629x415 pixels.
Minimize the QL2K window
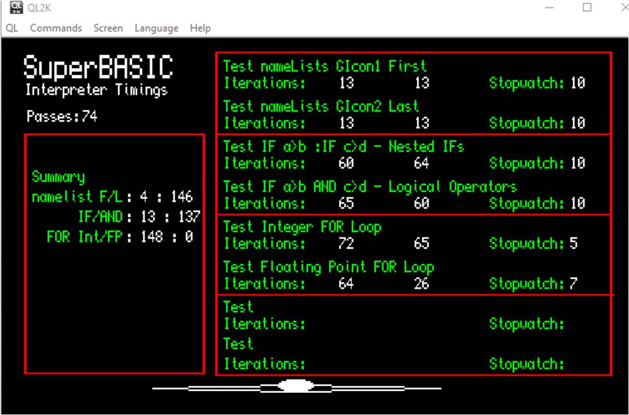point(549,8)
